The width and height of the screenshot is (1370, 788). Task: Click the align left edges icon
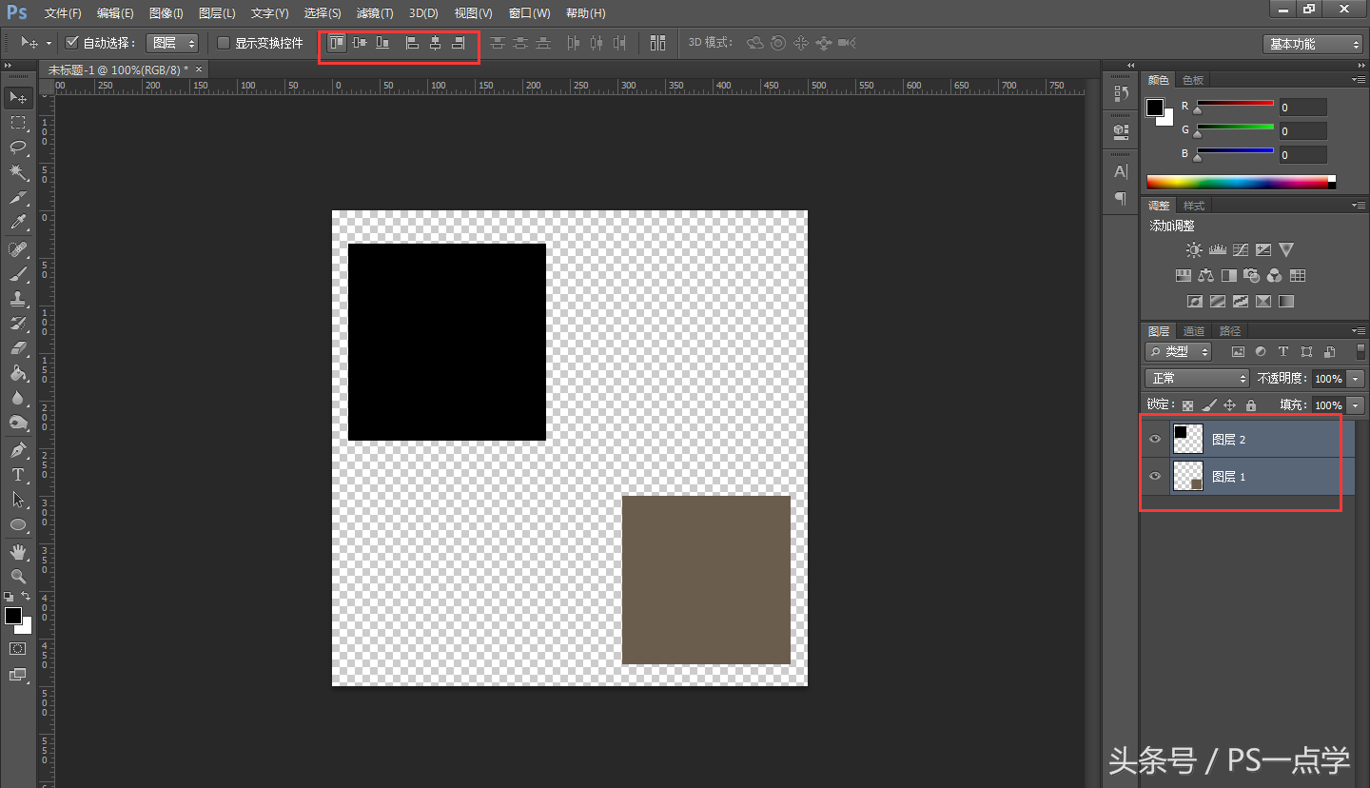[x=412, y=43]
